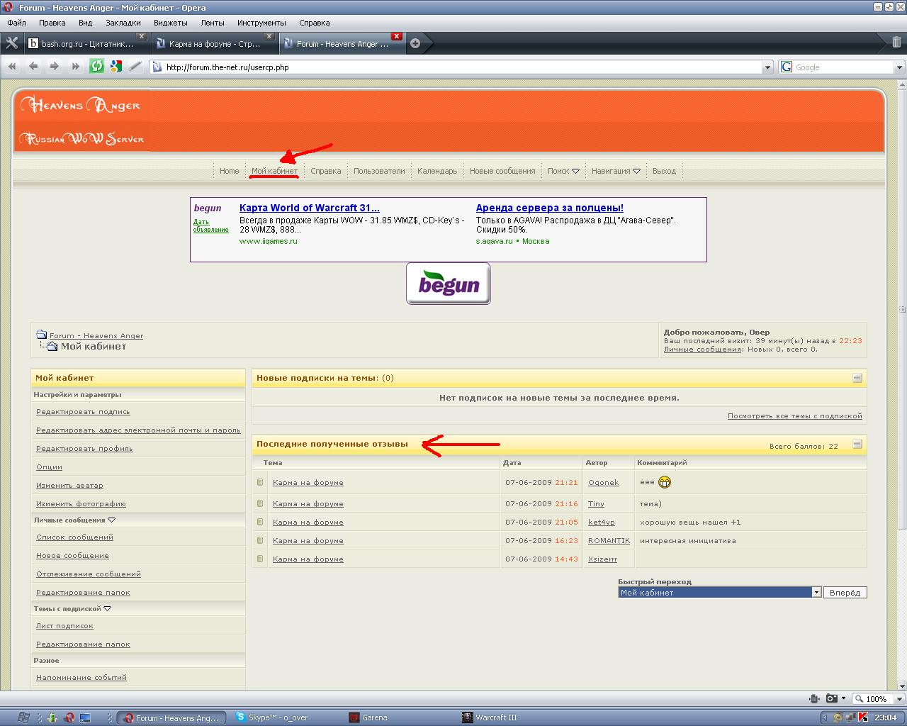Screen dimensions: 907x726
Task: Click the Выход link in the navbar
Action: click(664, 171)
